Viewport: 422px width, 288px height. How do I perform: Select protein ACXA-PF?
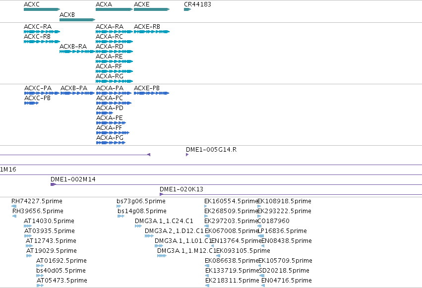113,133
